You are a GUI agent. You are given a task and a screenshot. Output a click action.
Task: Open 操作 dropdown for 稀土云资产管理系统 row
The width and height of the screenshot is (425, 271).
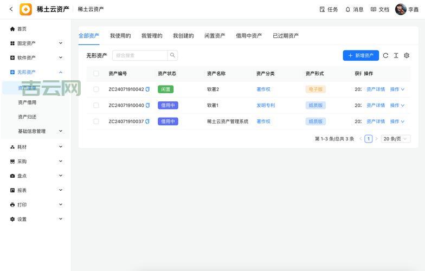tap(397, 121)
